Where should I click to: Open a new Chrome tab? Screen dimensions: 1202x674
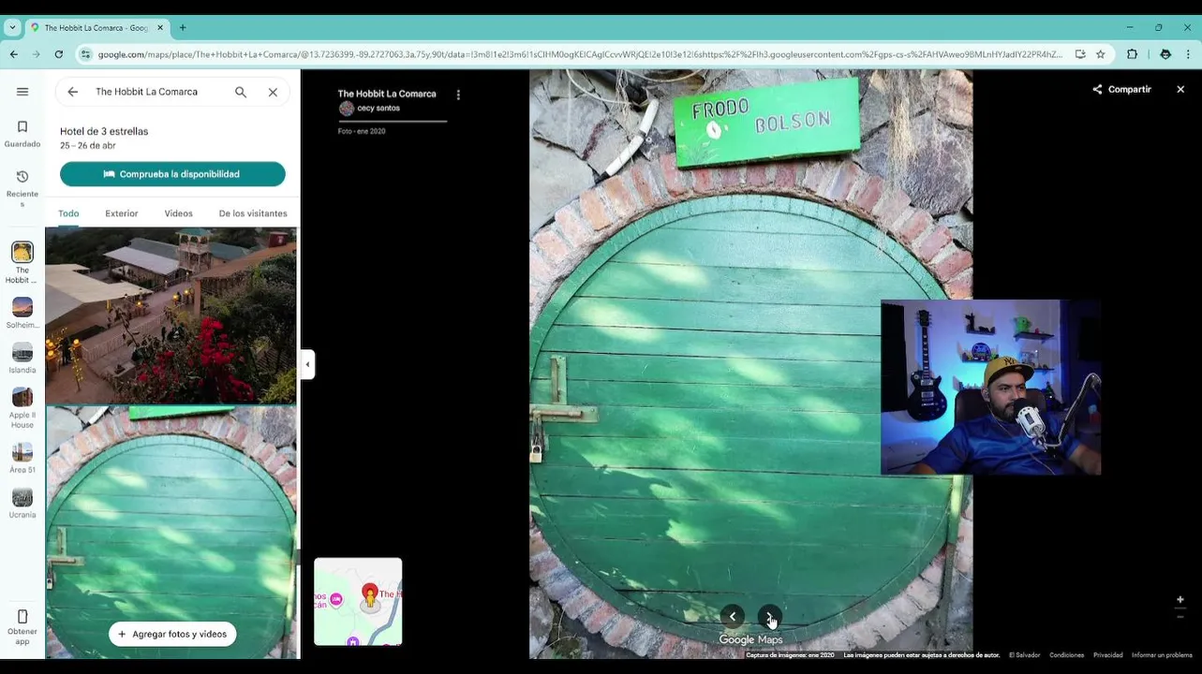pyautogui.click(x=183, y=28)
